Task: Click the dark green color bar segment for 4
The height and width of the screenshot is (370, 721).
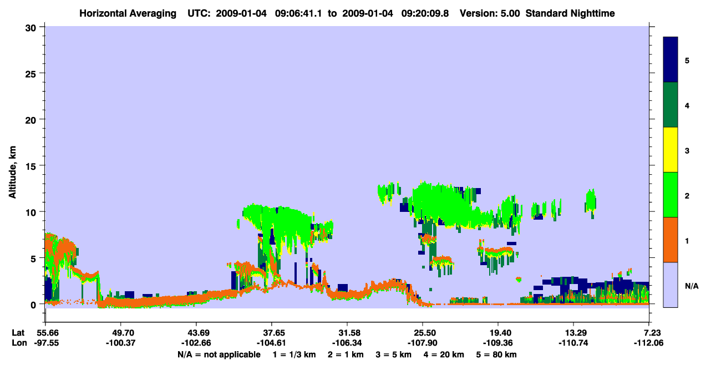Action: click(x=671, y=105)
